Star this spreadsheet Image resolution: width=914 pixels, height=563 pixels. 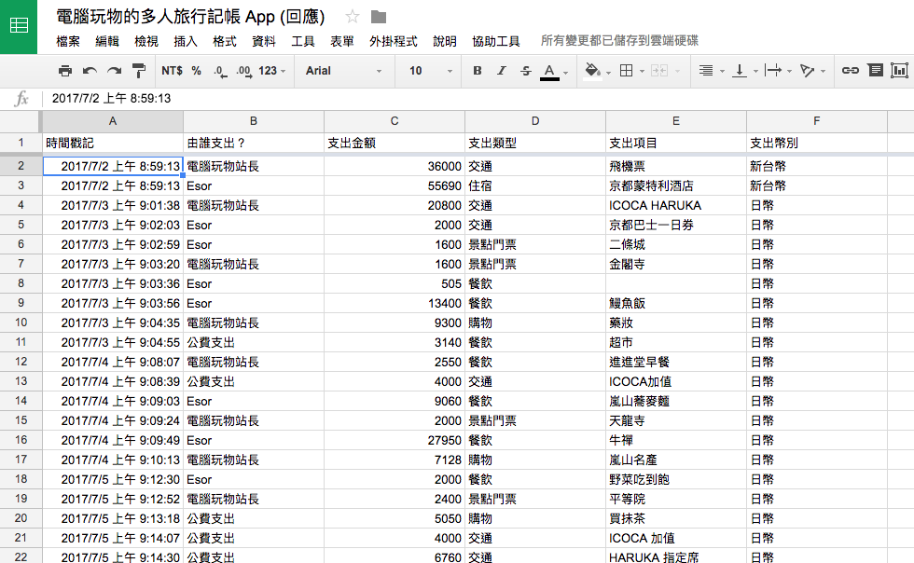(x=353, y=17)
